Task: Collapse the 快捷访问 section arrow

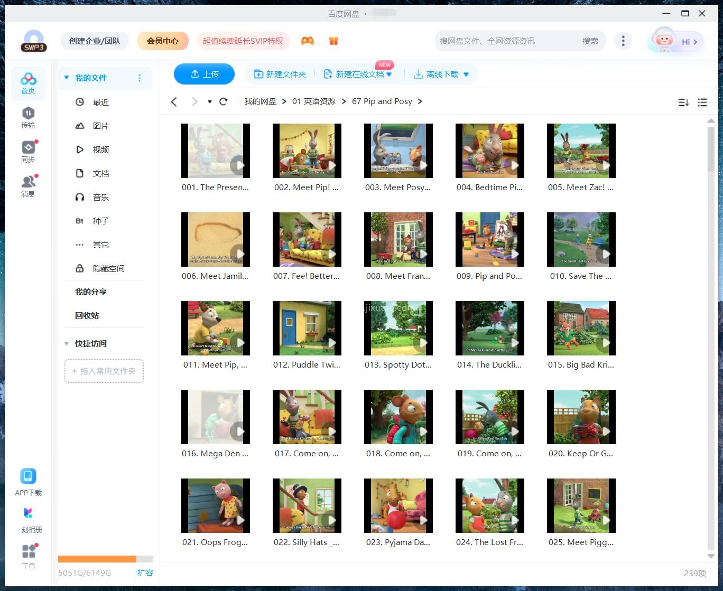Action: (67, 343)
